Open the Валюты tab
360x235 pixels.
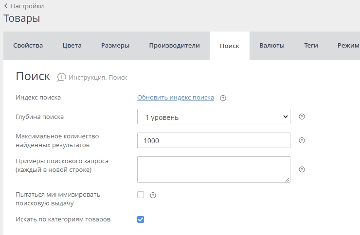pos(272,46)
